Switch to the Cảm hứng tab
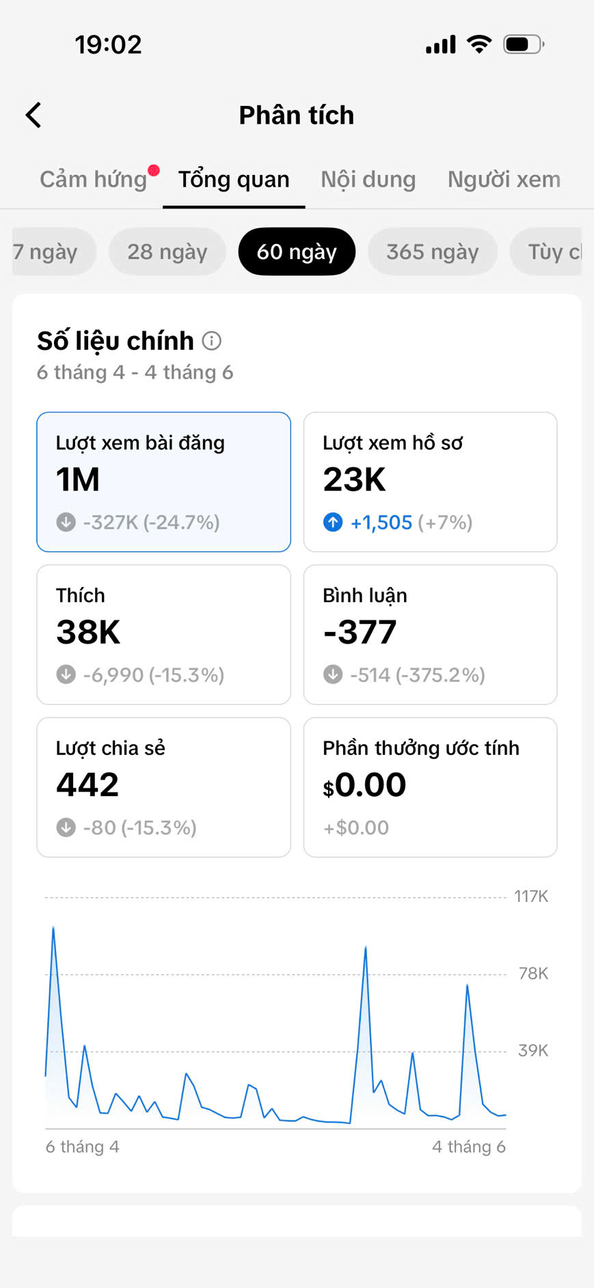The image size is (594, 1288). pyautogui.click(x=94, y=179)
